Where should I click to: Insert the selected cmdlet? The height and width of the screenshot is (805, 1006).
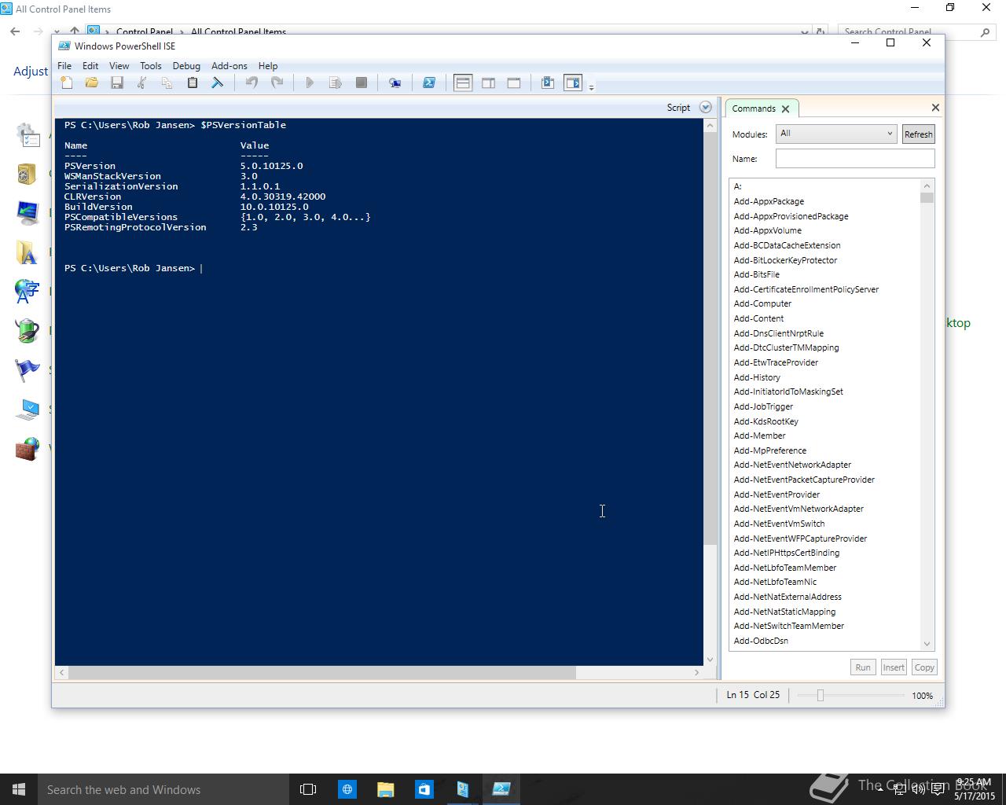pos(894,667)
